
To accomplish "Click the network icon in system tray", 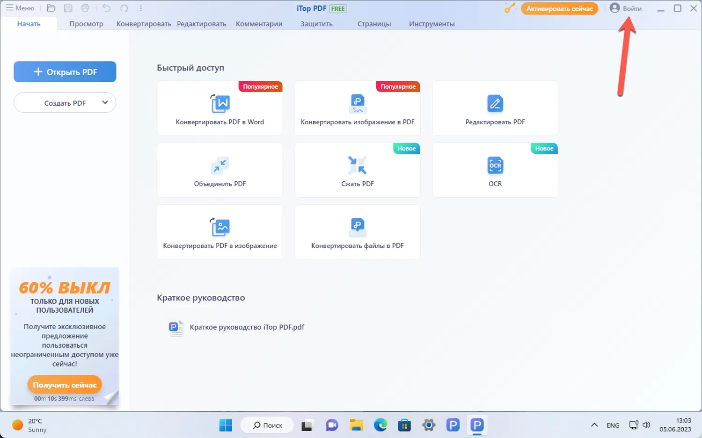I will (x=634, y=425).
